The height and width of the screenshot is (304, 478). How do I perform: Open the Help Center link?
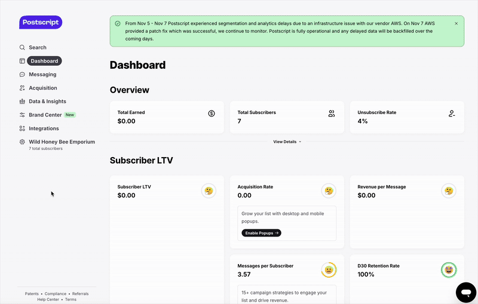pos(48,299)
